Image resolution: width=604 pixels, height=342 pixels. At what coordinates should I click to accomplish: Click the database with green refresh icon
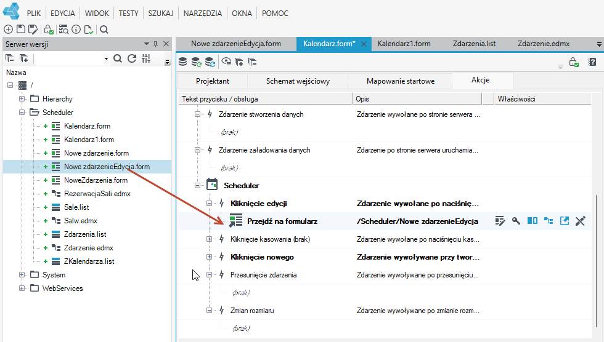click(x=197, y=62)
